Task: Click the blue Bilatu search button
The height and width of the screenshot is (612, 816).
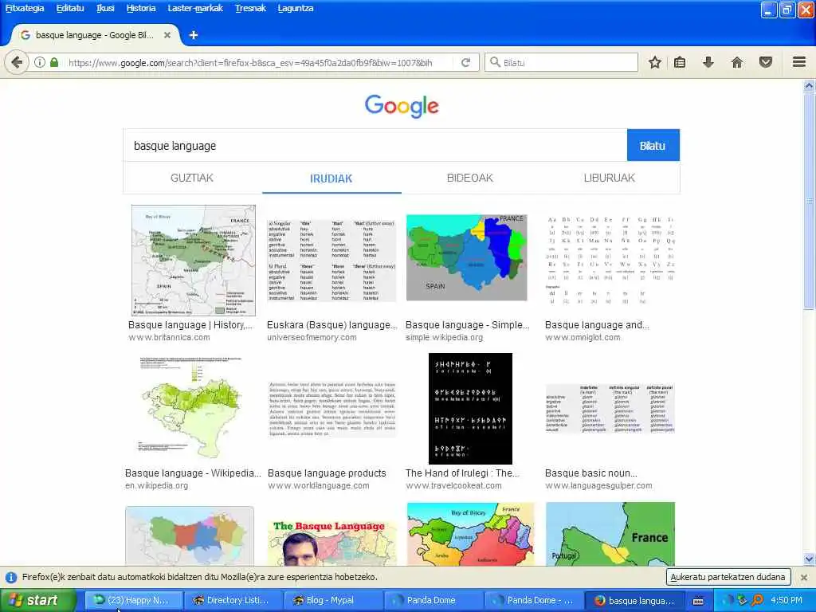Action: (x=653, y=145)
